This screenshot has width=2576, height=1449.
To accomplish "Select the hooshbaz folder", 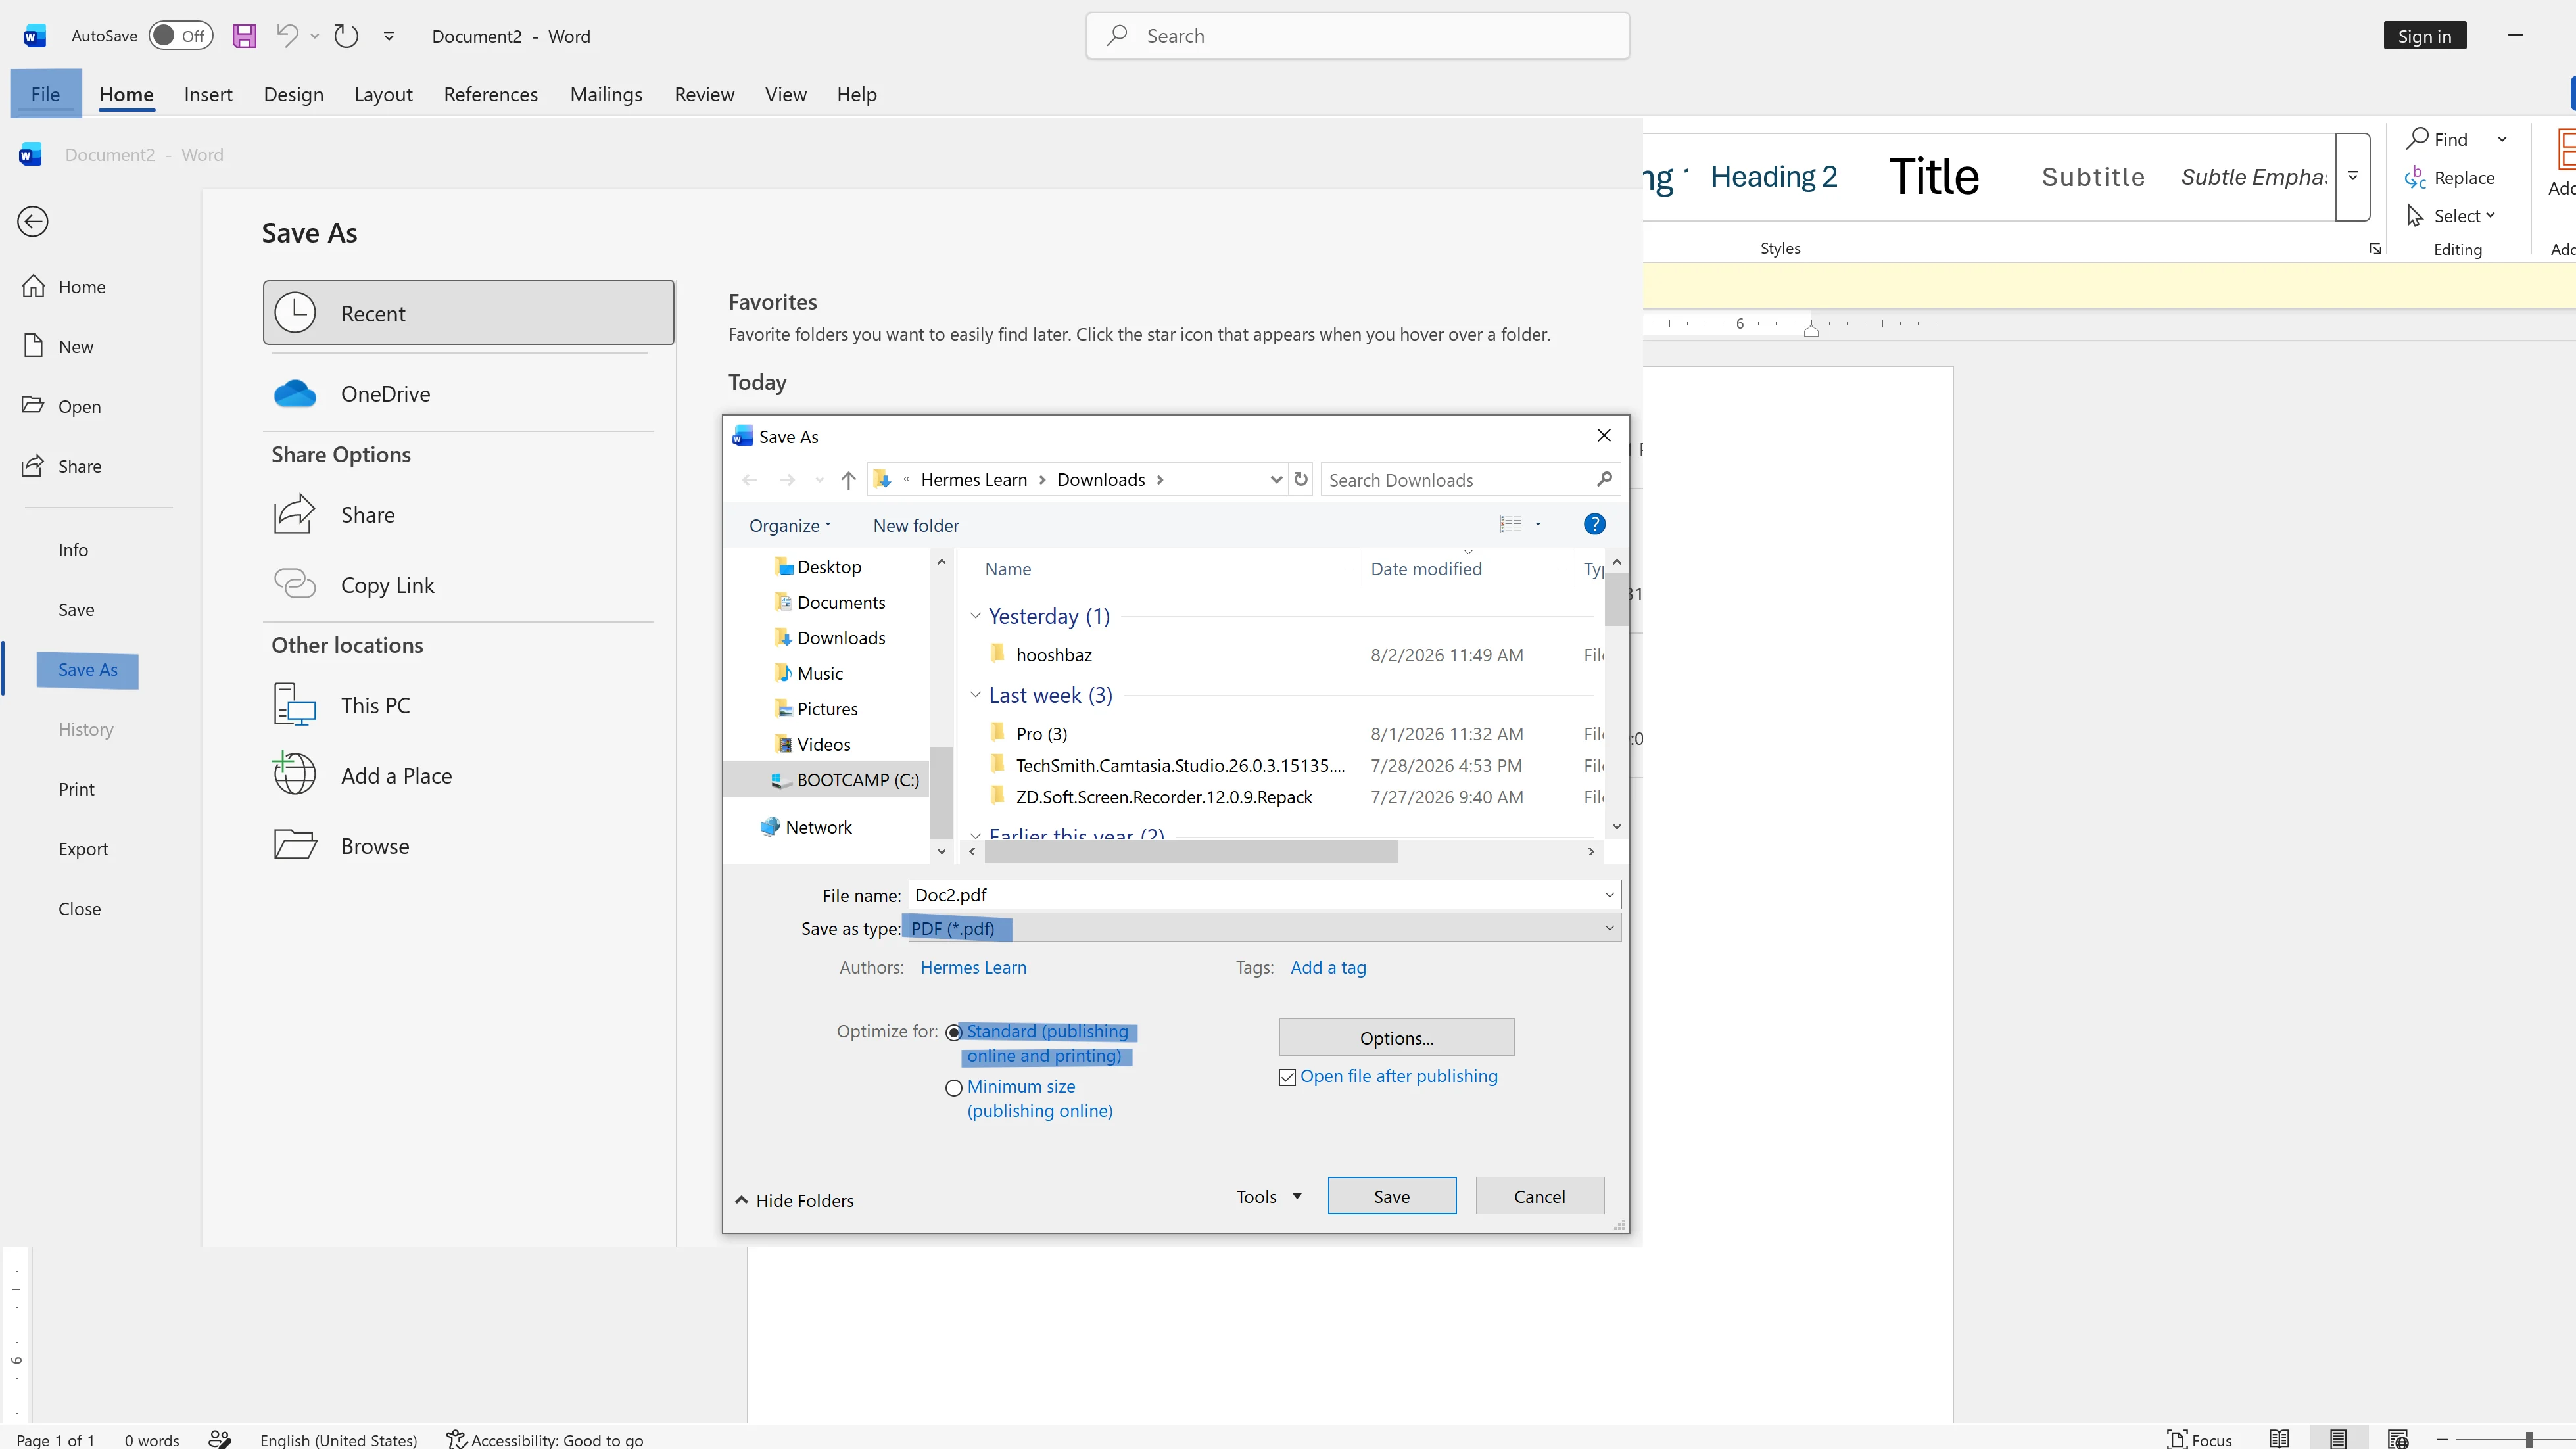I will pos(1054,655).
